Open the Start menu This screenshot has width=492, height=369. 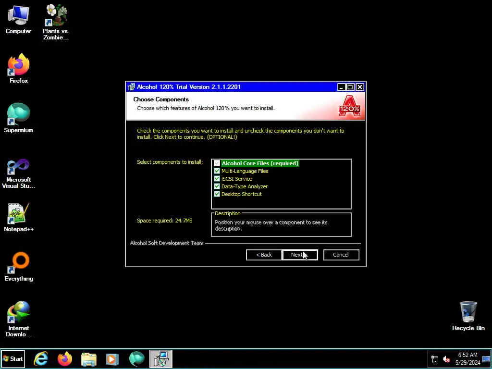(x=13, y=358)
